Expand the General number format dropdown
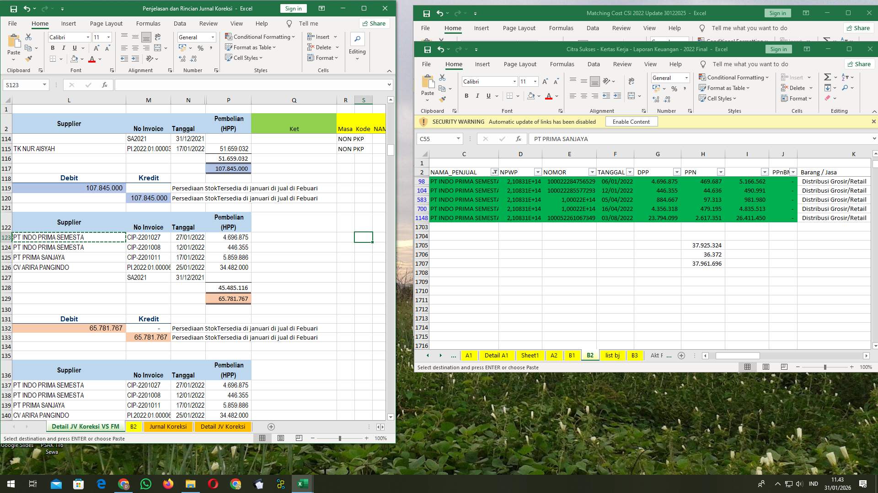Image resolution: width=878 pixels, height=493 pixels. coord(687,78)
